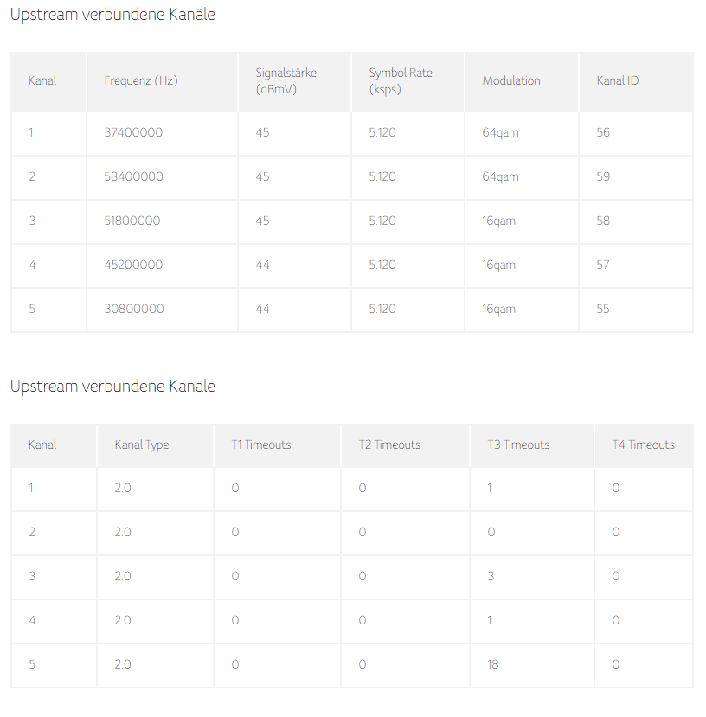Select the T4 Timeouts header cell
706x717 pixels.
tap(644, 445)
